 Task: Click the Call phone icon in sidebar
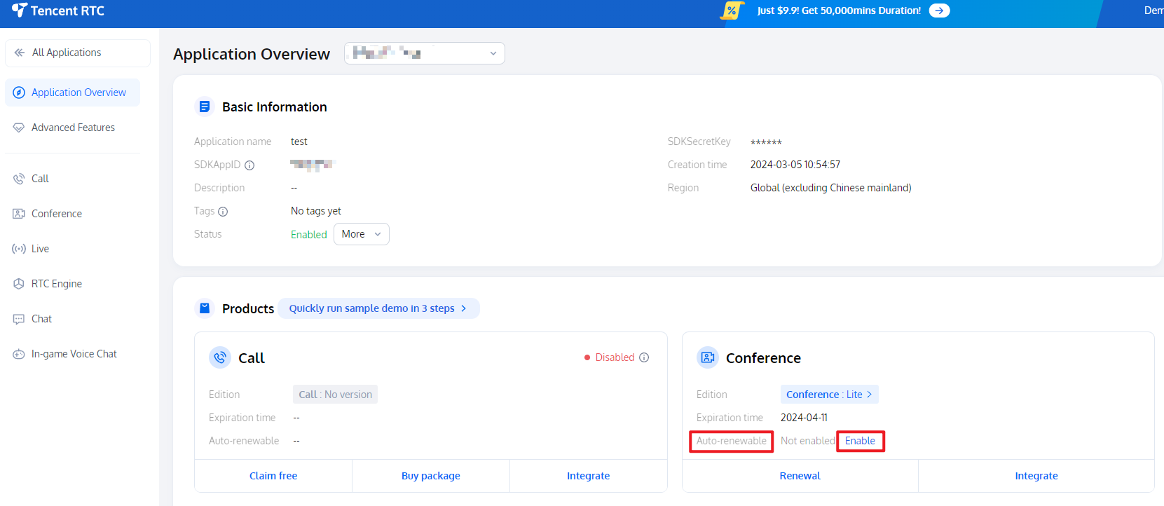coord(19,179)
